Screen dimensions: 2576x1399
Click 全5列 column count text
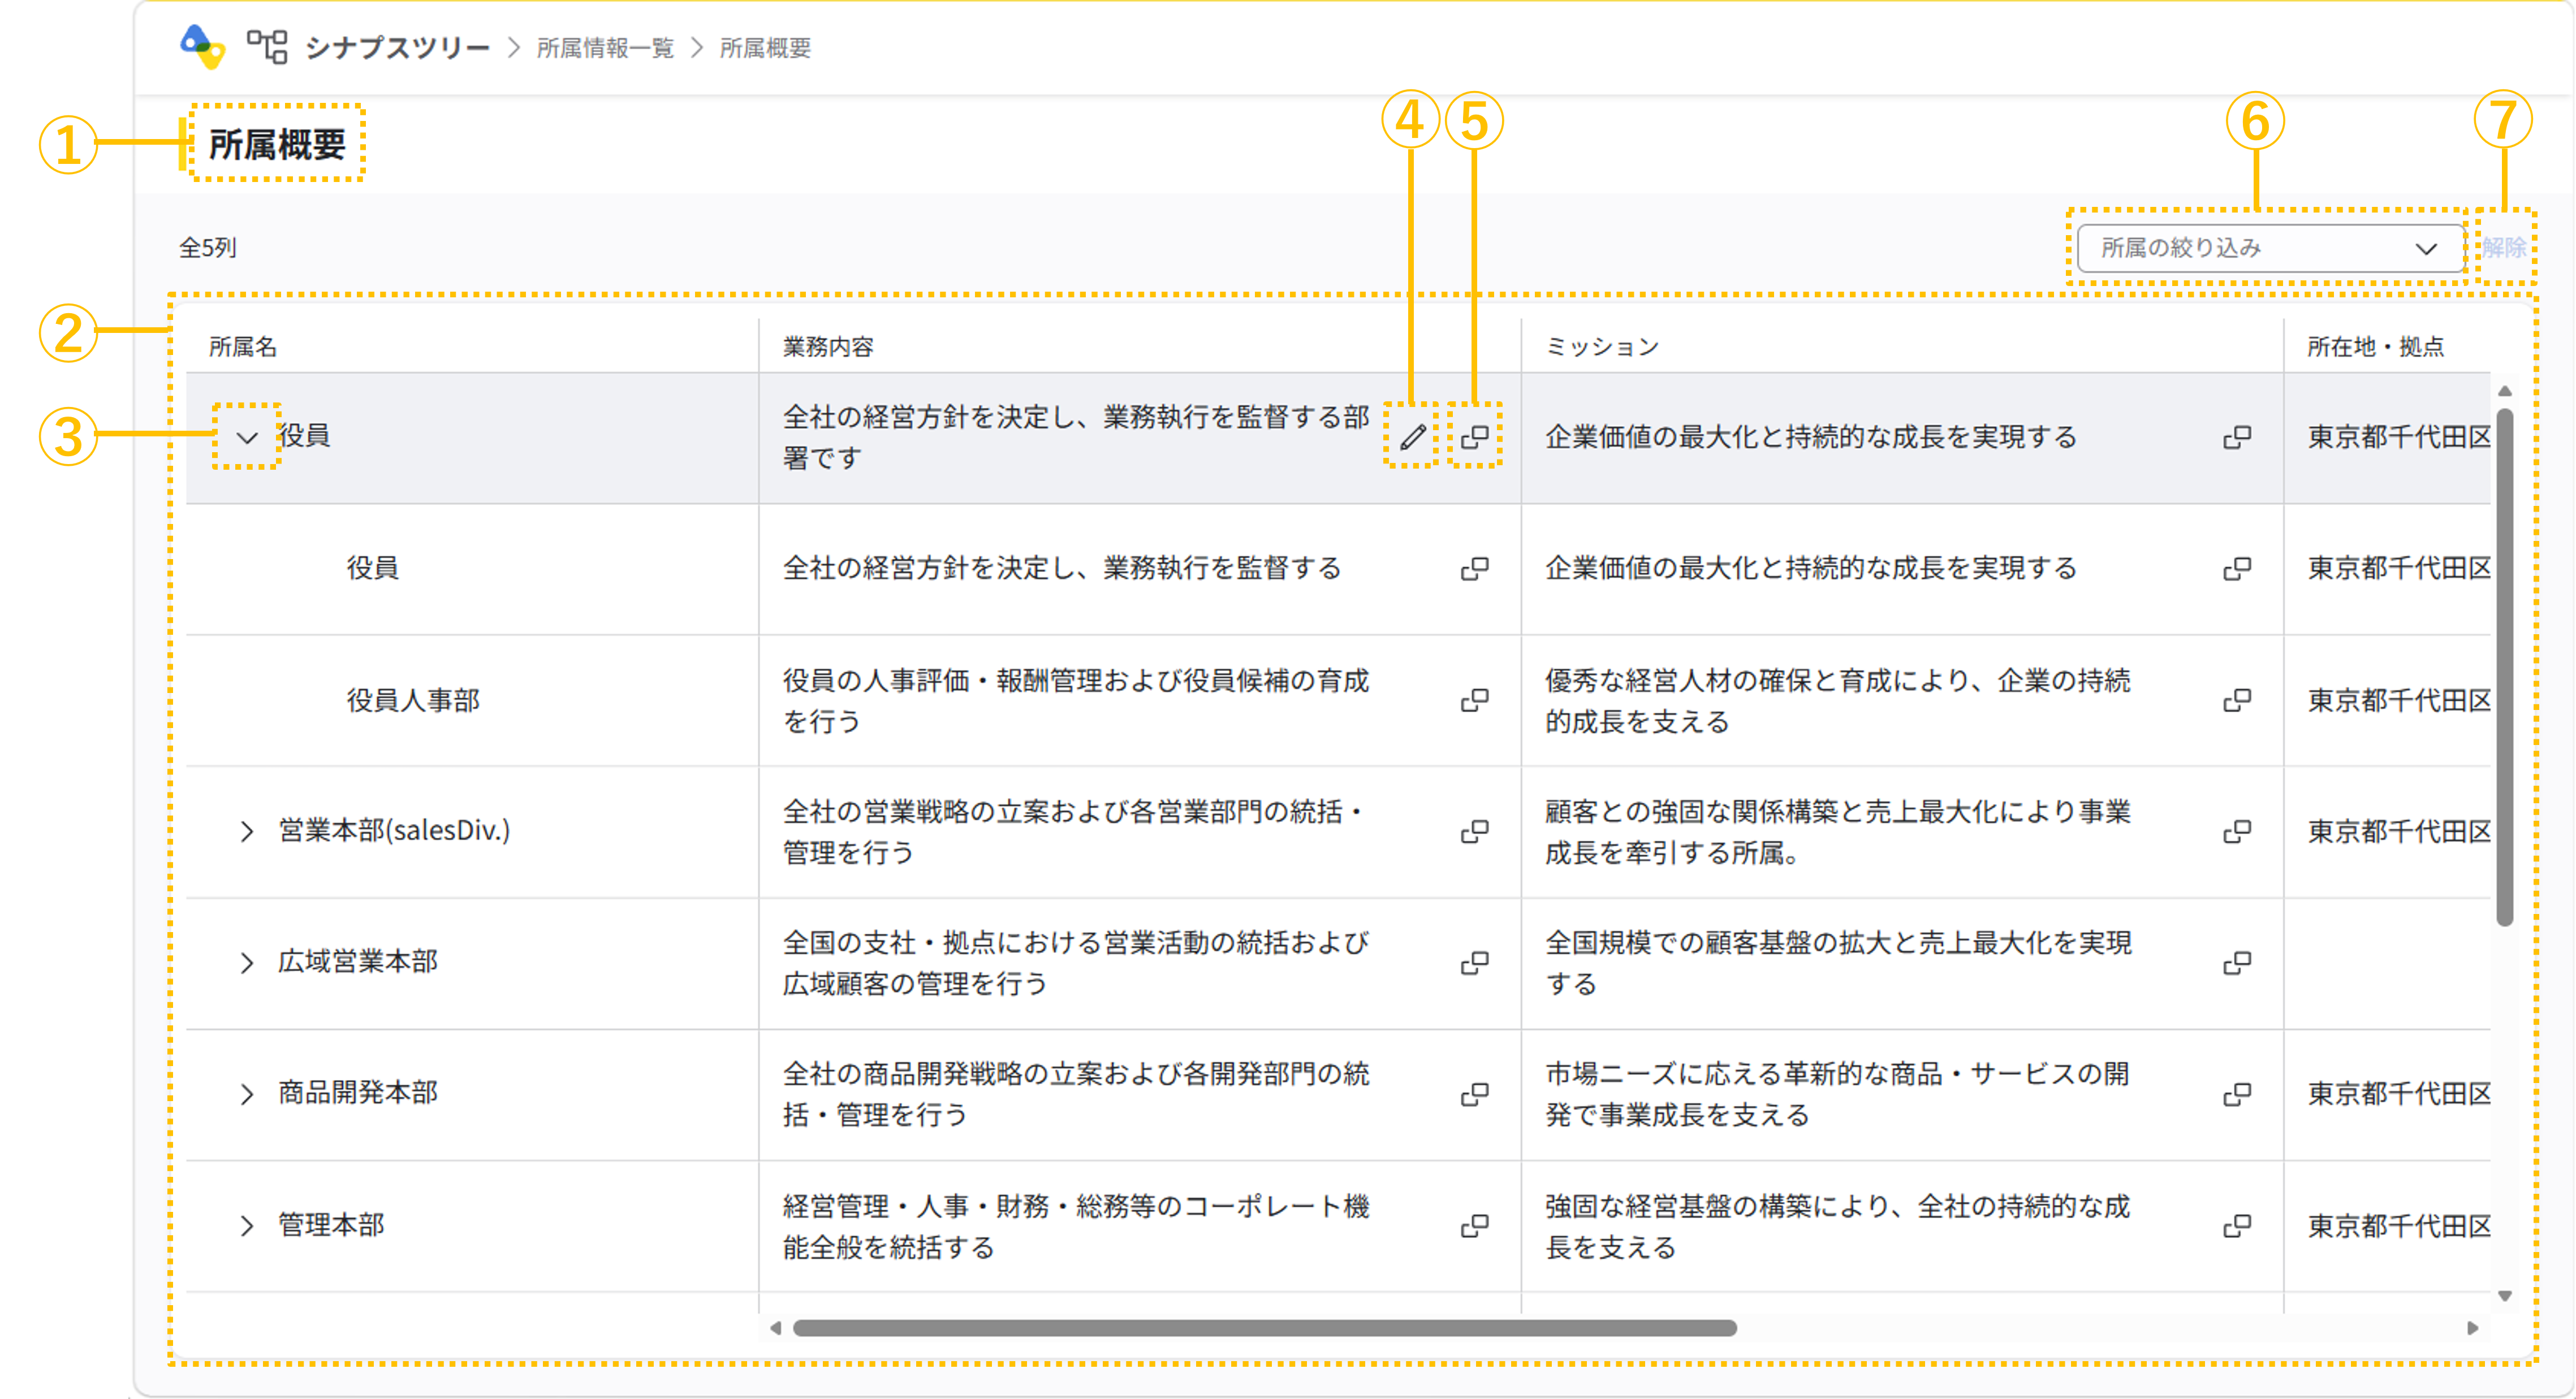click(207, 248)
